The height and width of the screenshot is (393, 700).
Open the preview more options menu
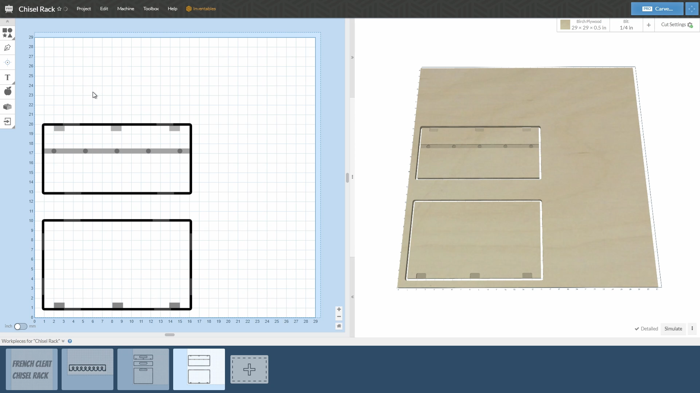point(692,329)
